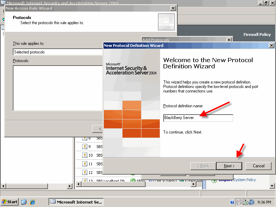Select rule number 9 in the policy list
This screenshot has height=207, width=276.
click(x=90, y=147)
